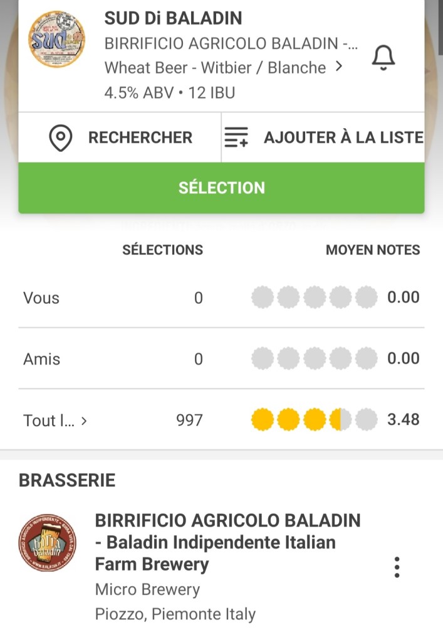Open the Sud di Baladin beer label image
Screen dimensions: 443x642
click(x=57, y=40)
